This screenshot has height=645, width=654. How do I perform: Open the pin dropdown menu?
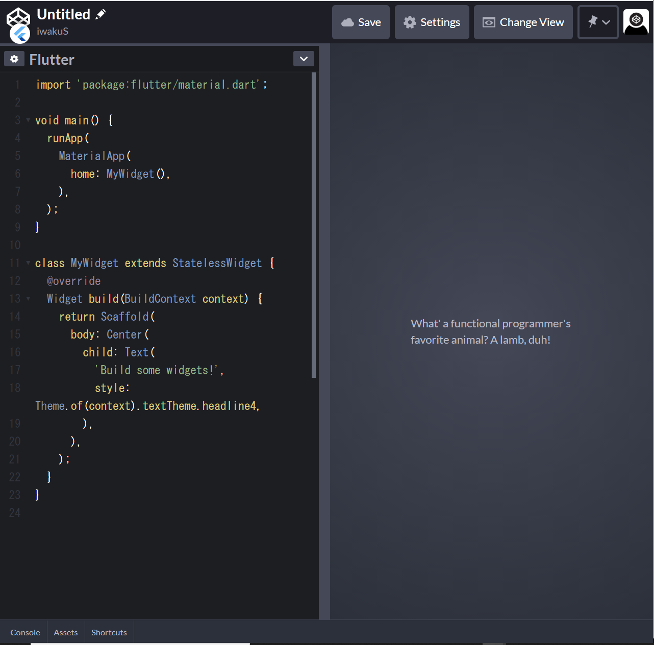[598, 22]
